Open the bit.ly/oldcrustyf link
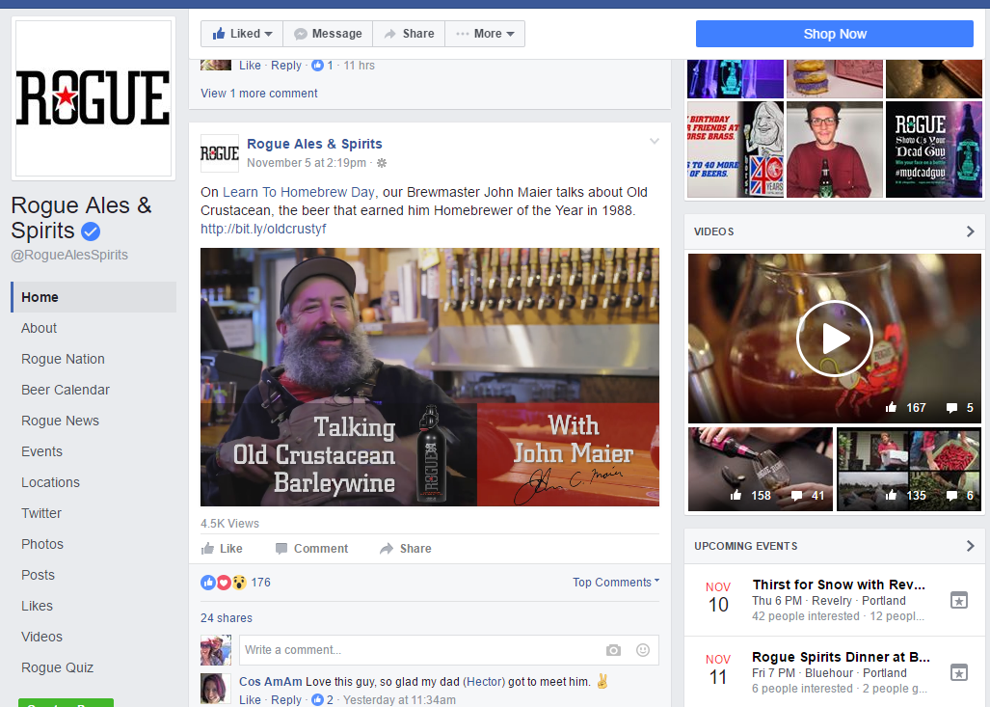Screen dimensions: 990x707 [x=263, y=229]
